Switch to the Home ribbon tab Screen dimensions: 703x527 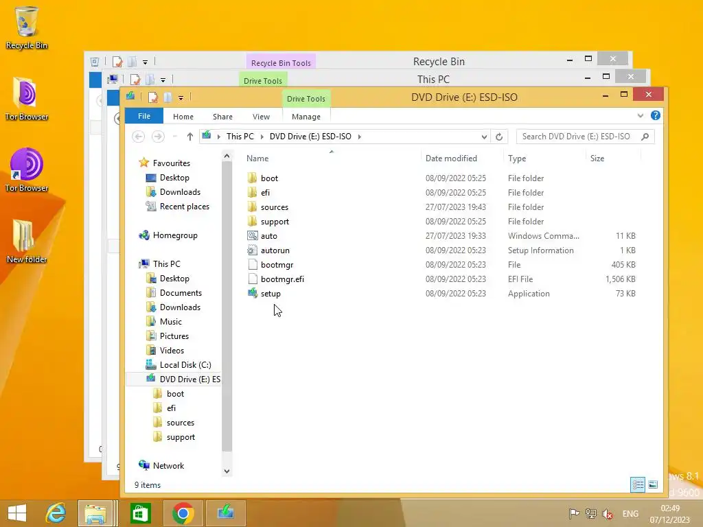click(x=183, y=117)
